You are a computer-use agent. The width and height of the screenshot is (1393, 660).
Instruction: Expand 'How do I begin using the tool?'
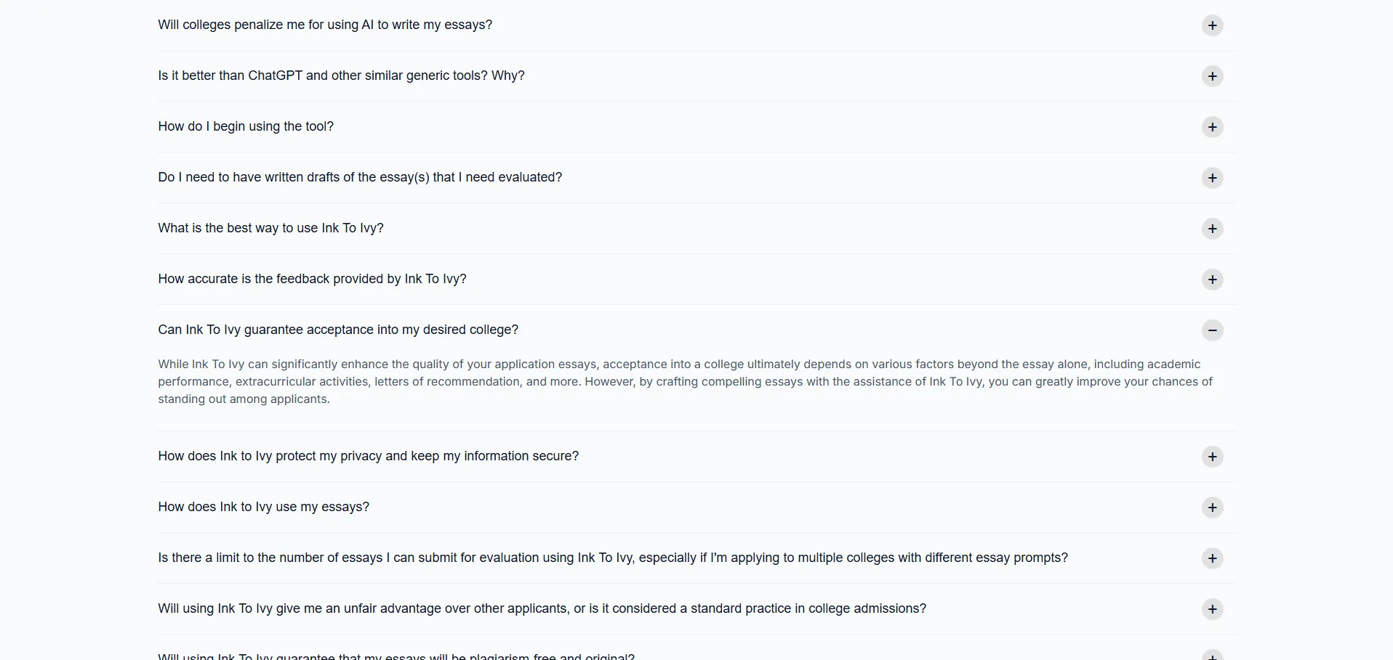(x=246, y=126)
